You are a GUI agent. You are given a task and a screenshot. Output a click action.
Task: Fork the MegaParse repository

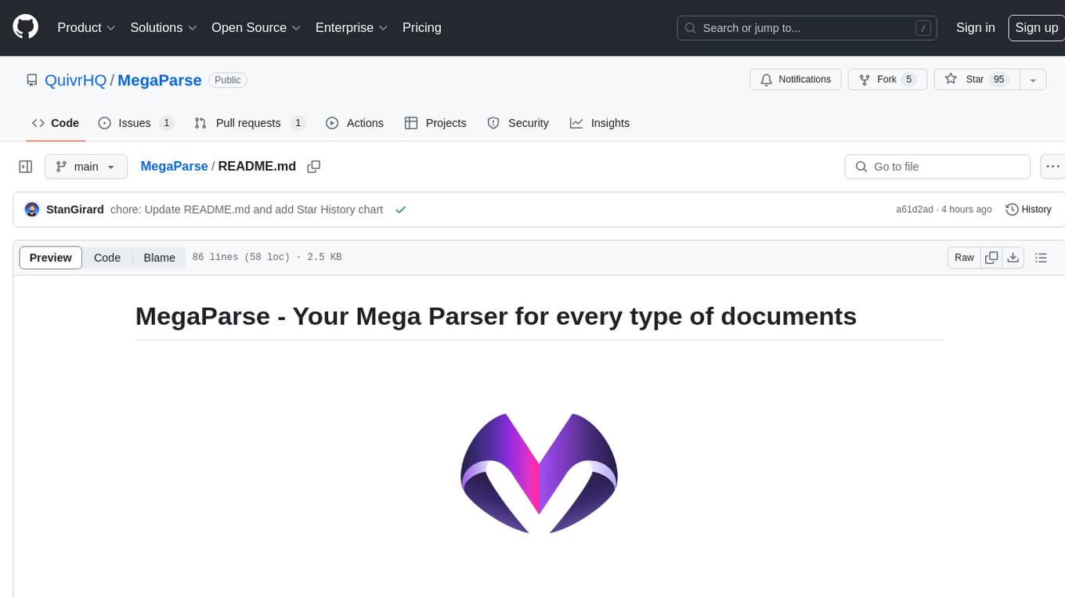pos(887,80)
